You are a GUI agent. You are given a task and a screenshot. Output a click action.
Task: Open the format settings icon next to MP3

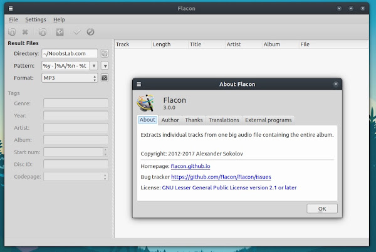[x=104, y=78]
